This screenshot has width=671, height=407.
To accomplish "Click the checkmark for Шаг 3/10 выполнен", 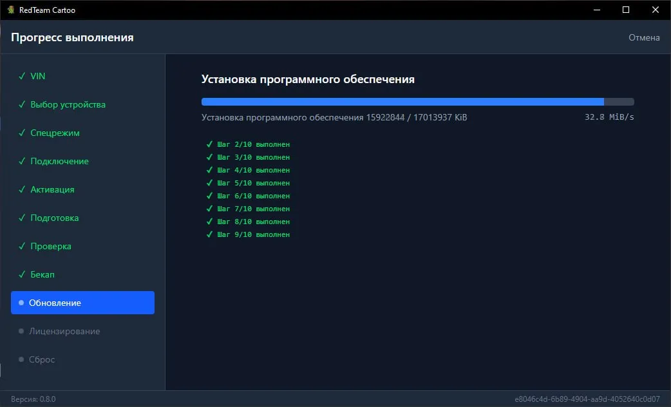I will (209, 157).
